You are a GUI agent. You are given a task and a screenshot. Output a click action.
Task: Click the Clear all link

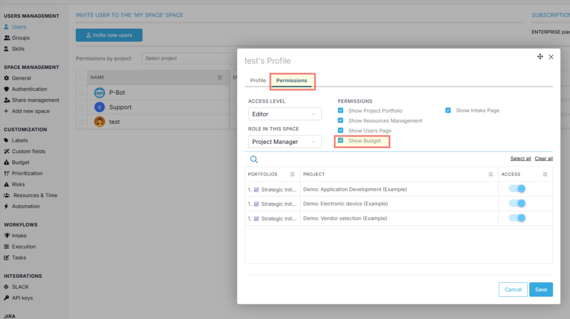[544, 158]
